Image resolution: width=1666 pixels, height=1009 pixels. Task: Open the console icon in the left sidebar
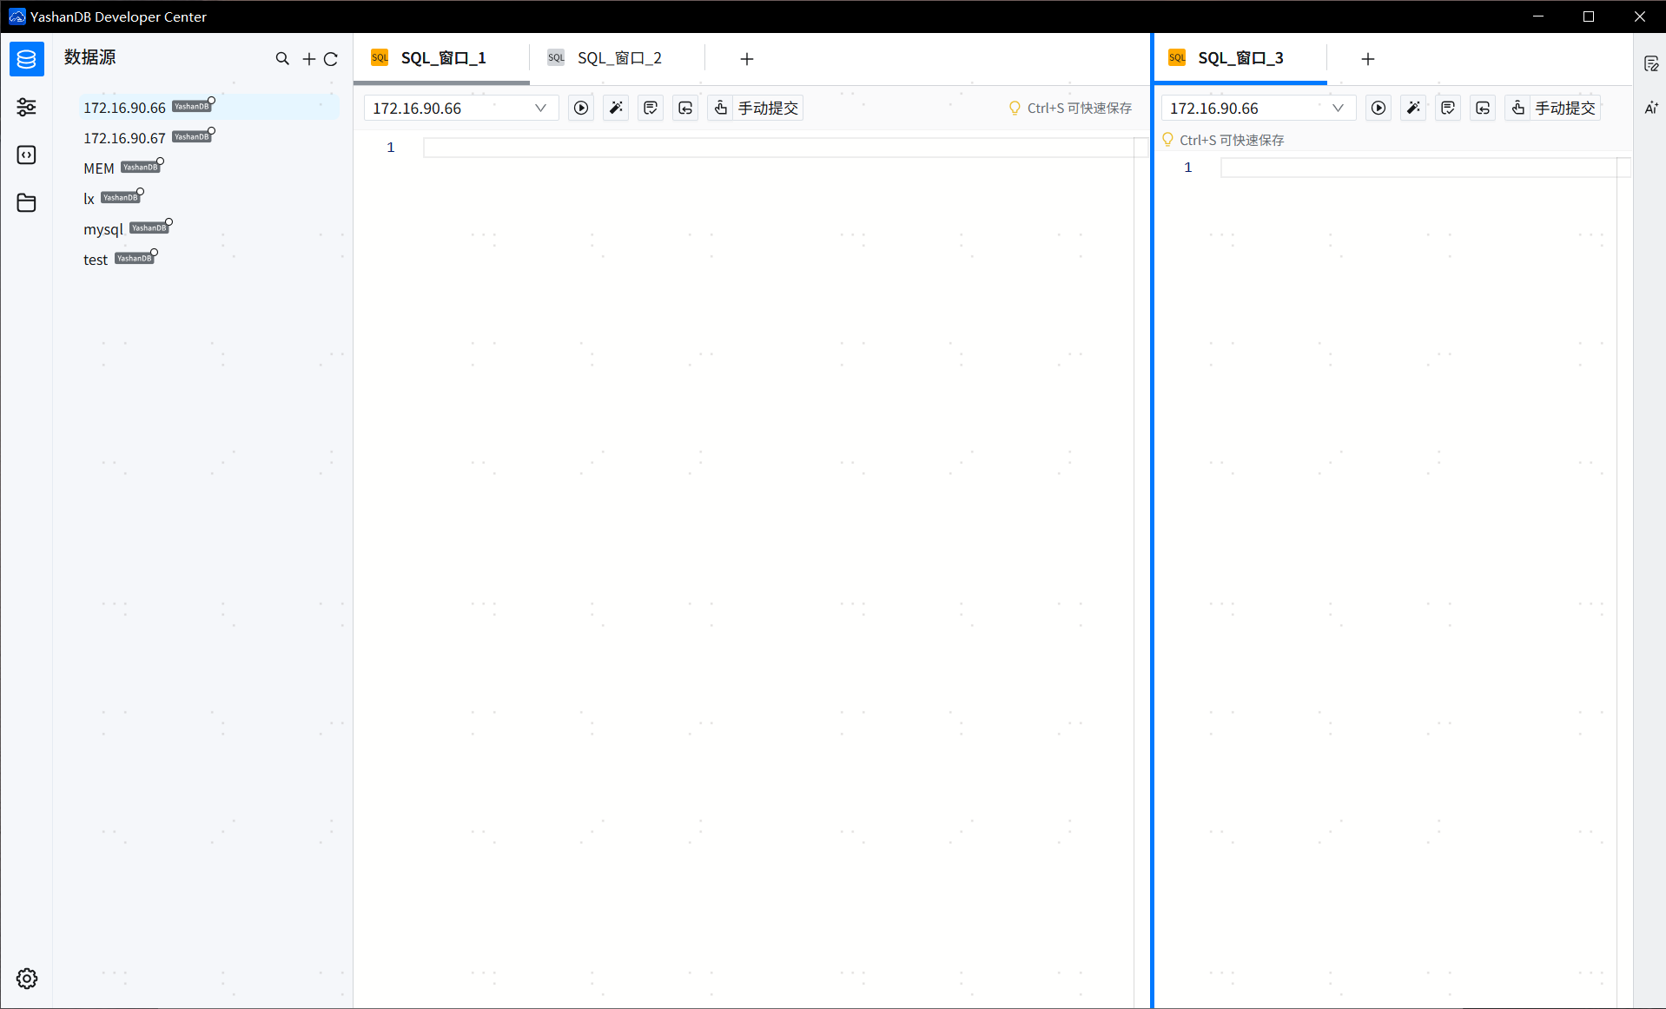click(26, 155)
